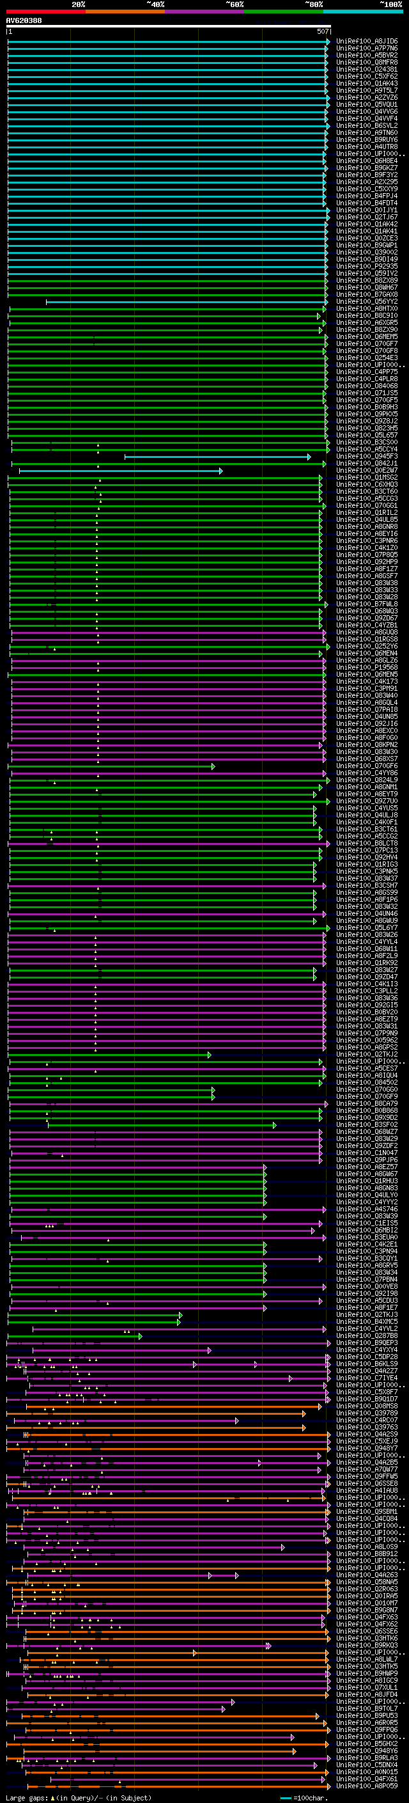The width and height of the screenshot is (409, 1803).
Task: Click label UniRef100_A8HTX0
Action: click(x=367, y=309)
